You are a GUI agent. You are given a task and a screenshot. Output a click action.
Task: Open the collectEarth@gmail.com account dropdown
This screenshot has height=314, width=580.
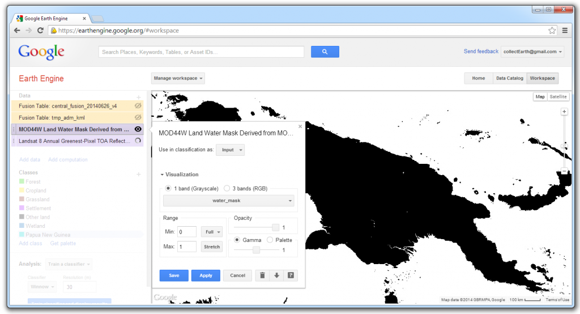pyautogui.click(x=532, y=52)
